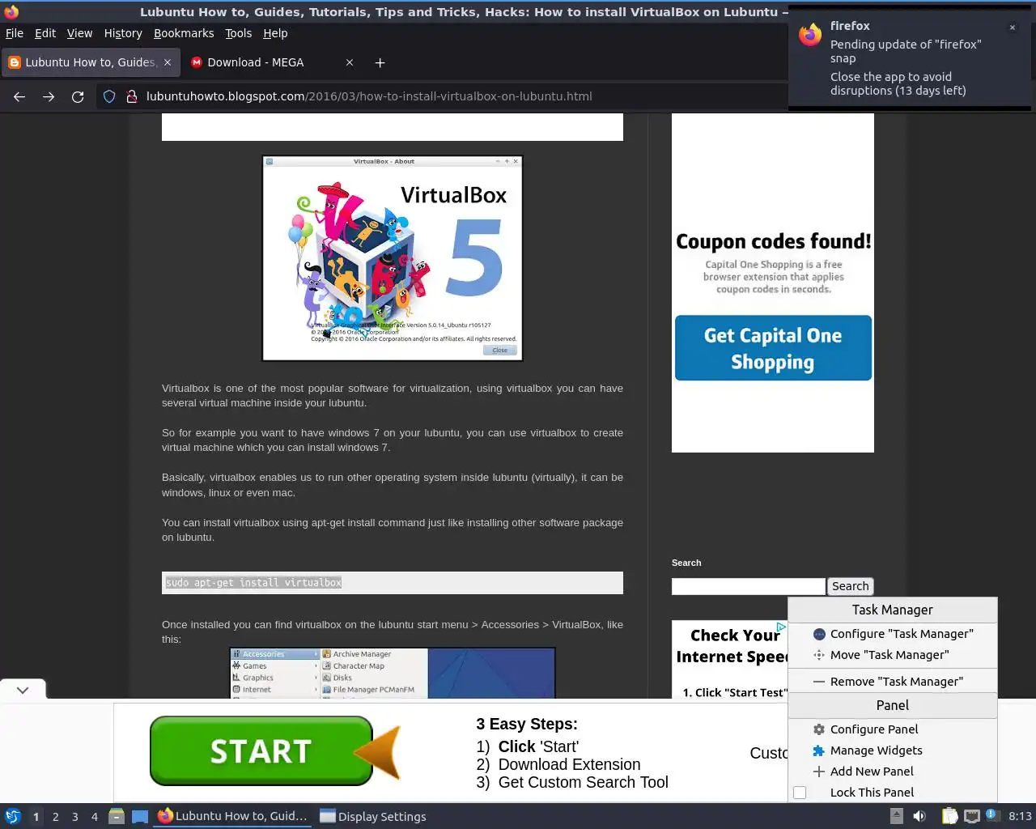The width and height of the screenshot is (1036, 829).
Task: Open the volume speaker tray icon
Action: 919,816
